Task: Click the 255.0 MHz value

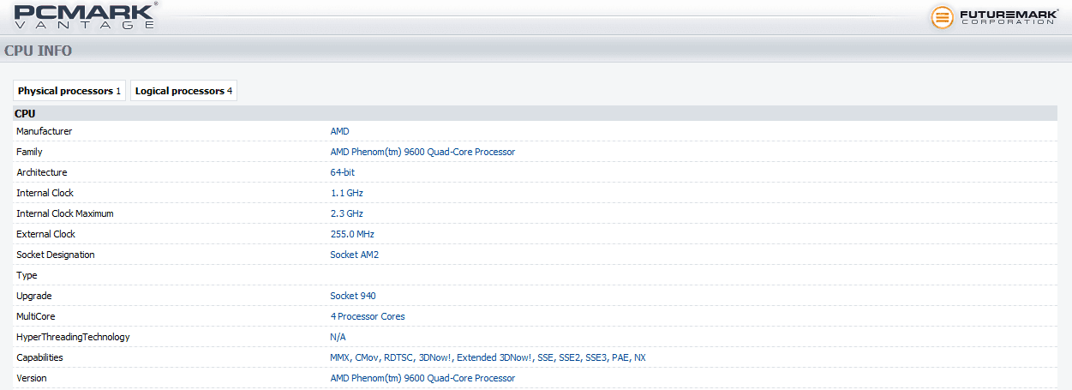Action: click(x=352, y=234)
